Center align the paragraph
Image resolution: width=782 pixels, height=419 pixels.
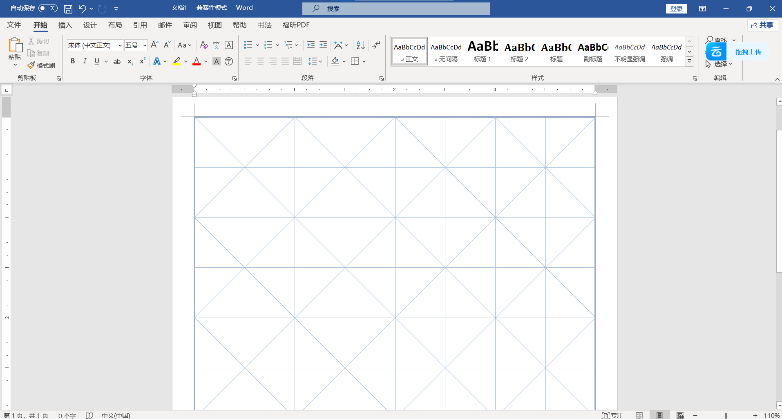[x=261, y=61]
